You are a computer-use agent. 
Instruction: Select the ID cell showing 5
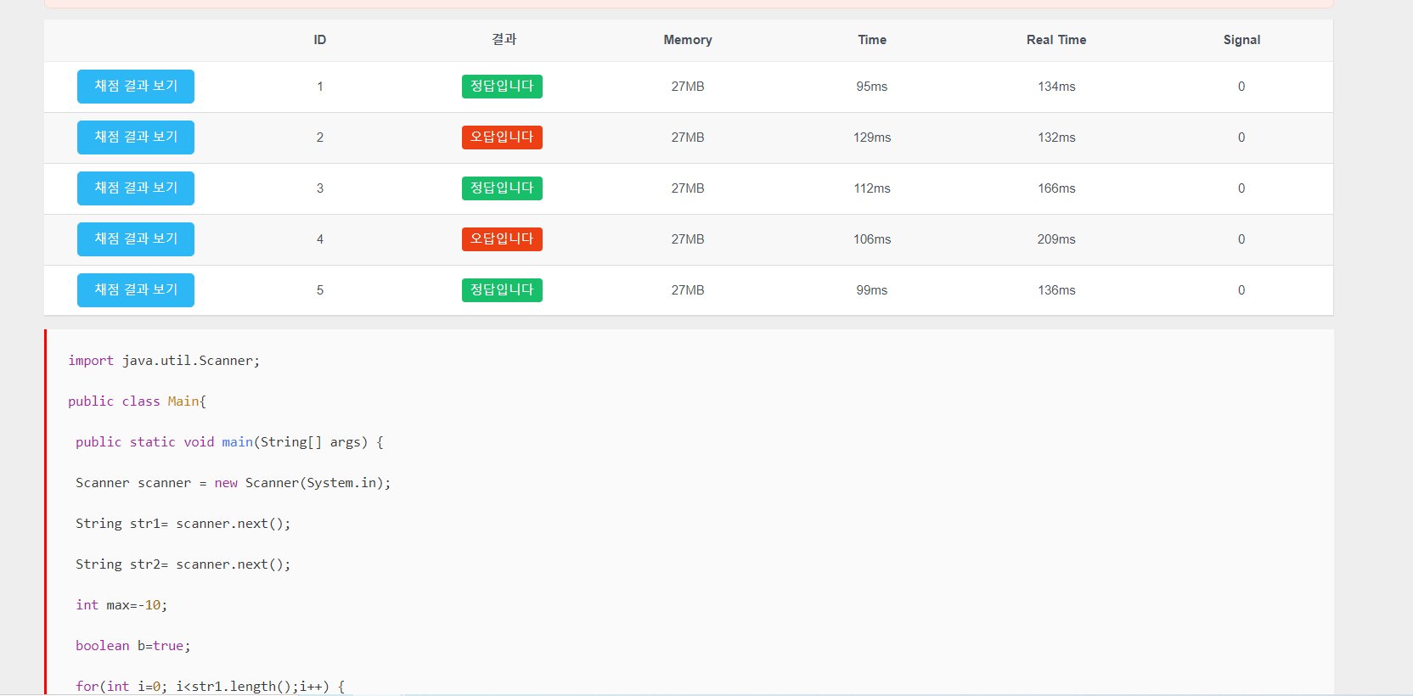coord(320,290)
